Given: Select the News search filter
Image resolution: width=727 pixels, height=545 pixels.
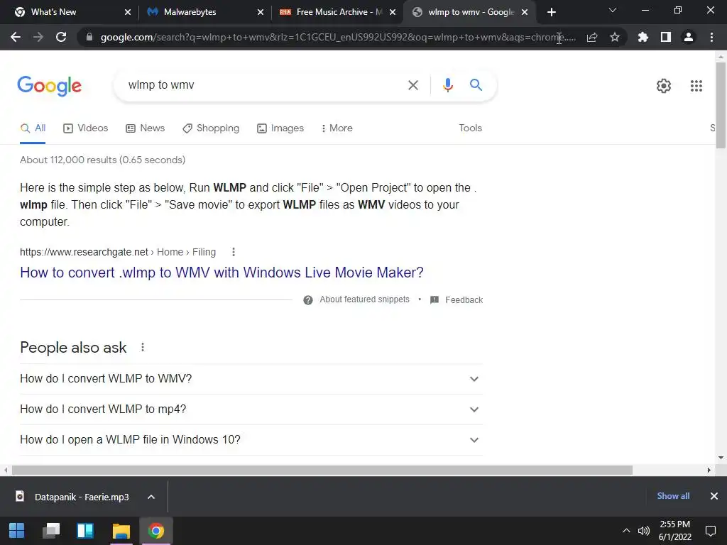Looking at the screenshot, I should [x=145, y=128].
